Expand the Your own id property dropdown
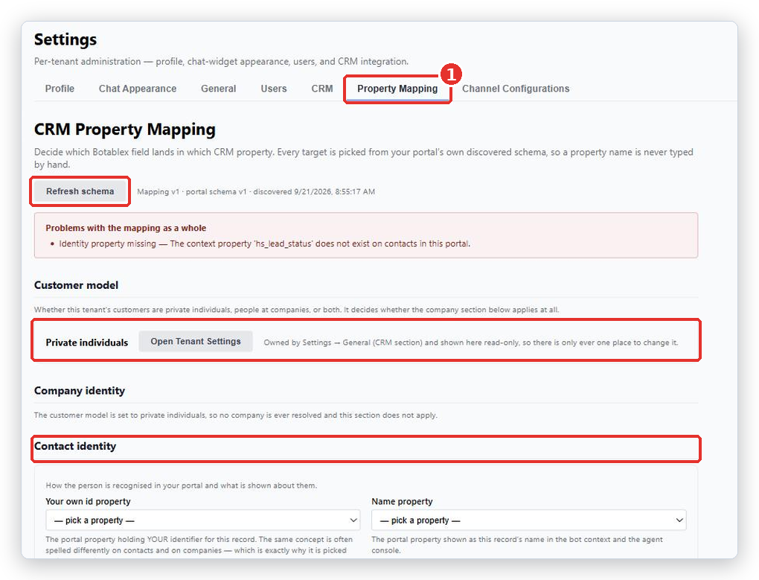Viewport: 759px width, 580px height. 203,520
